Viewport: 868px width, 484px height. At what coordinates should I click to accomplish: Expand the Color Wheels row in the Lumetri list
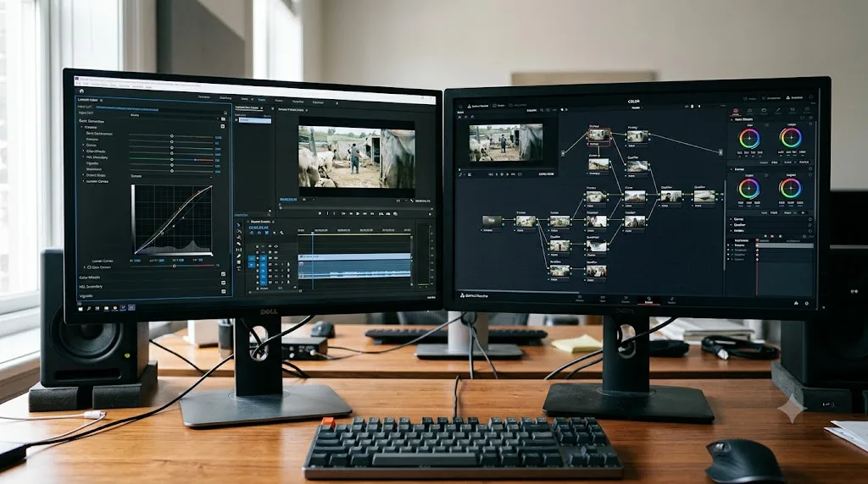pyautogui.click(x=83, y=151)
